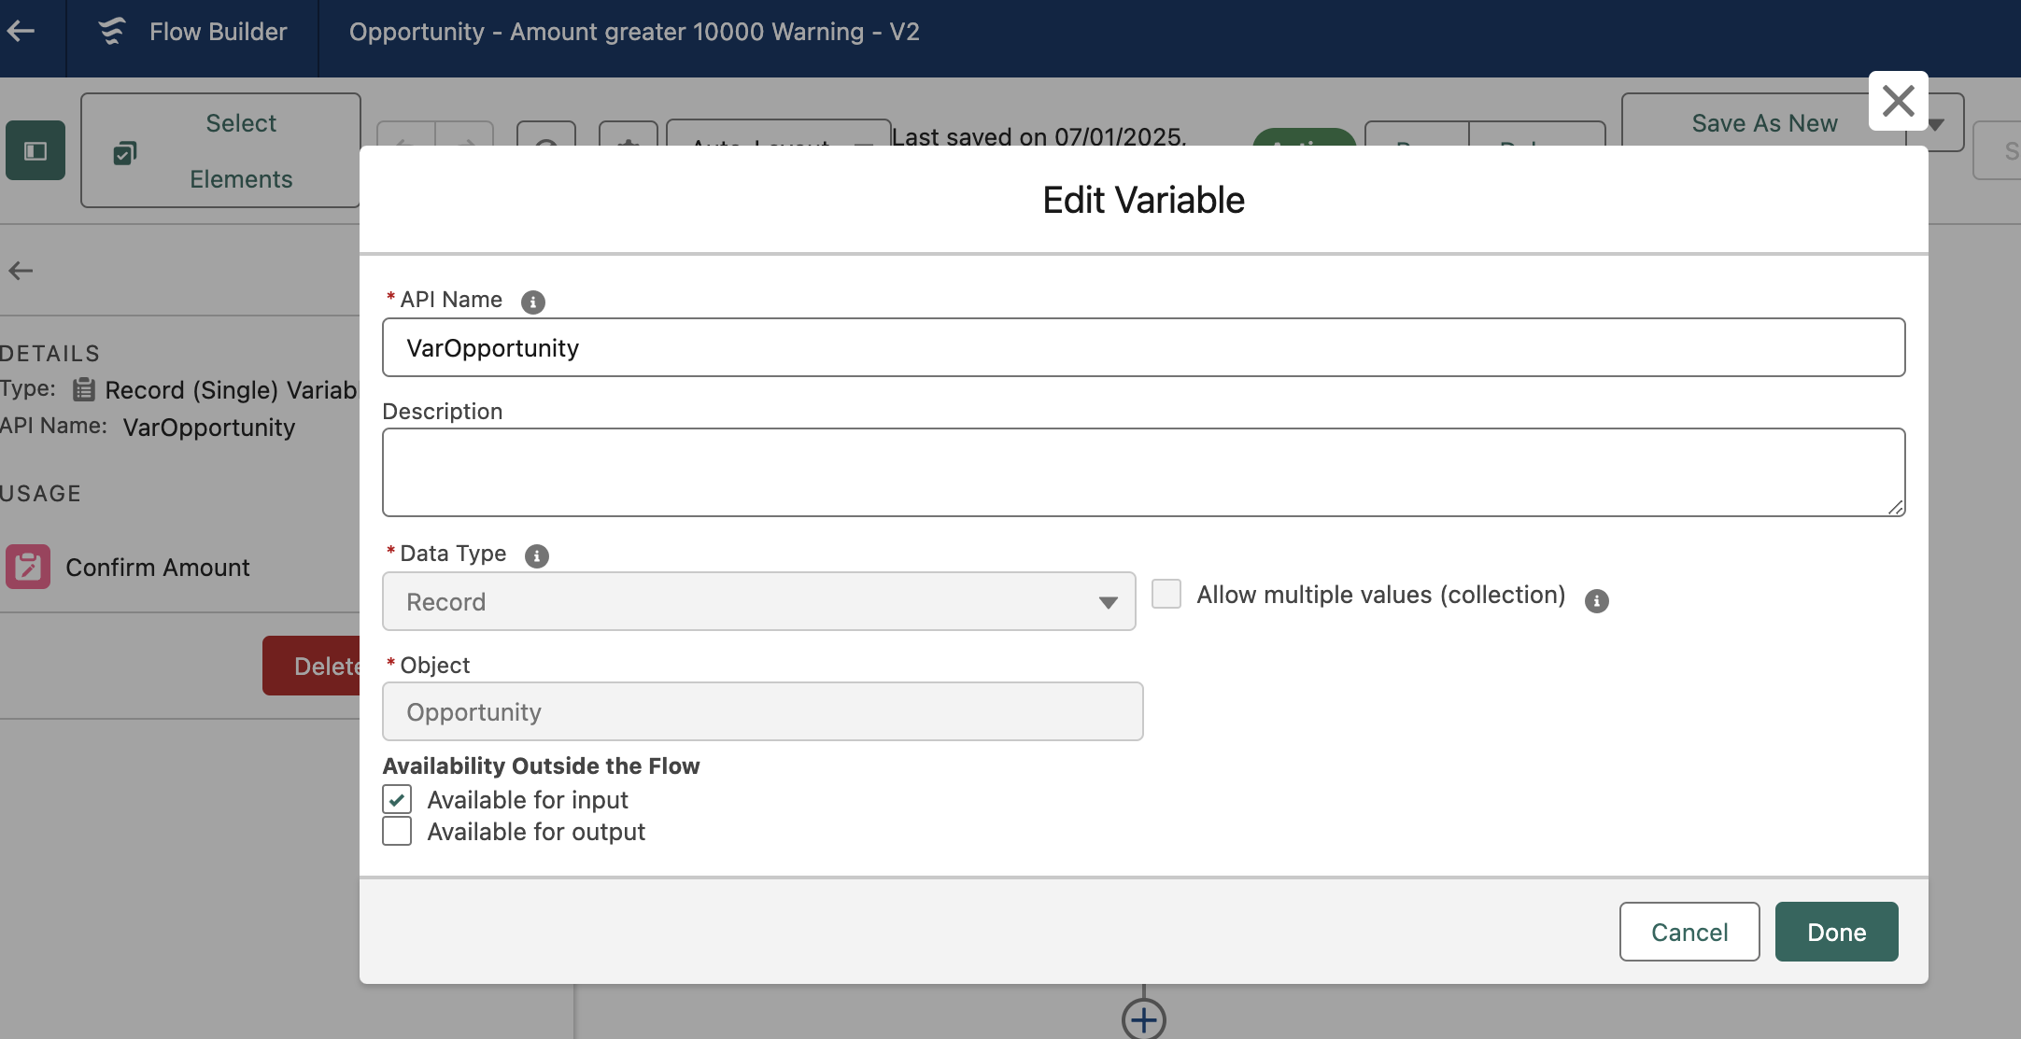Image resolution: width=2021 pixels, height=1039 pixels.
Task: Enable Allow multiple values collection checkbox
Action: tap(1166, 595)
